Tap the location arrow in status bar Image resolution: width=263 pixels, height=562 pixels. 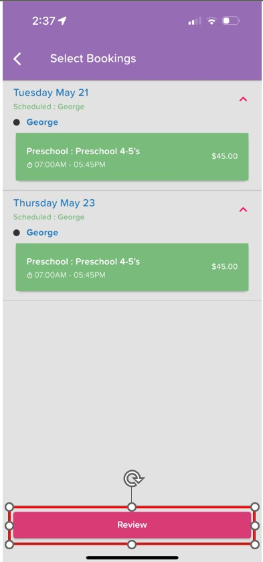62,21
